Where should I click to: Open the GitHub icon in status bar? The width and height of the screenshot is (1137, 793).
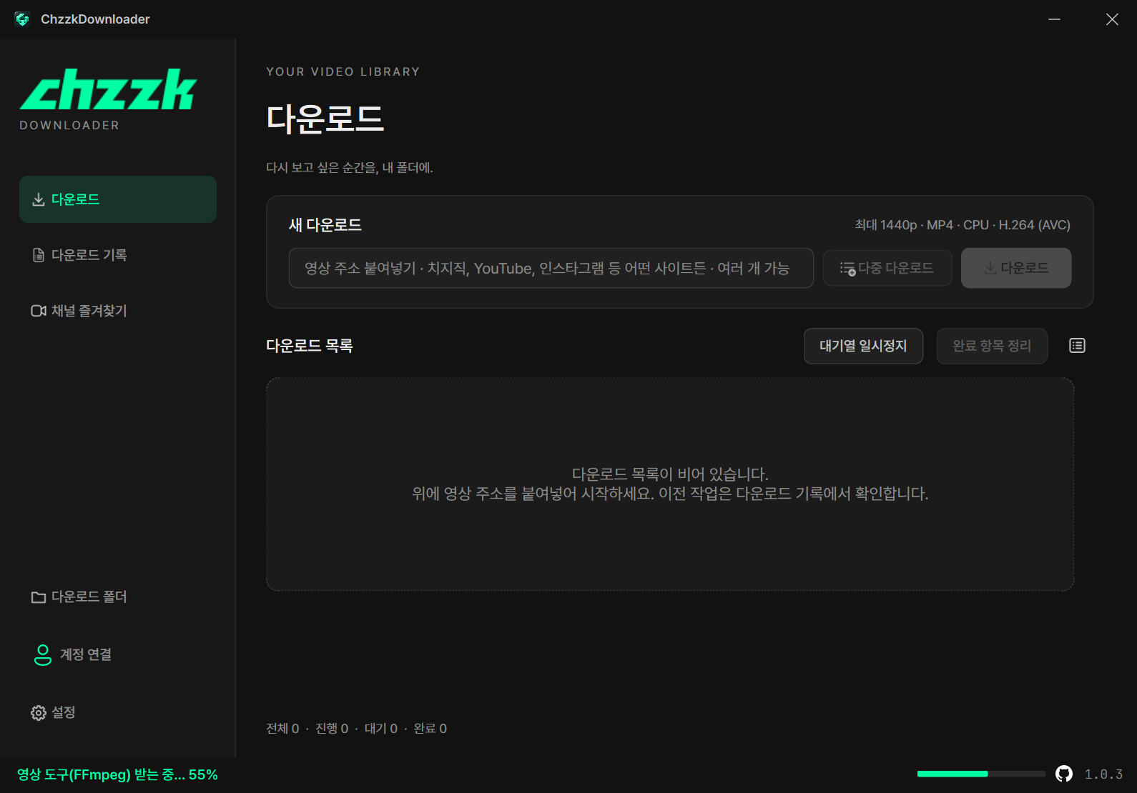coord(1064,774)
